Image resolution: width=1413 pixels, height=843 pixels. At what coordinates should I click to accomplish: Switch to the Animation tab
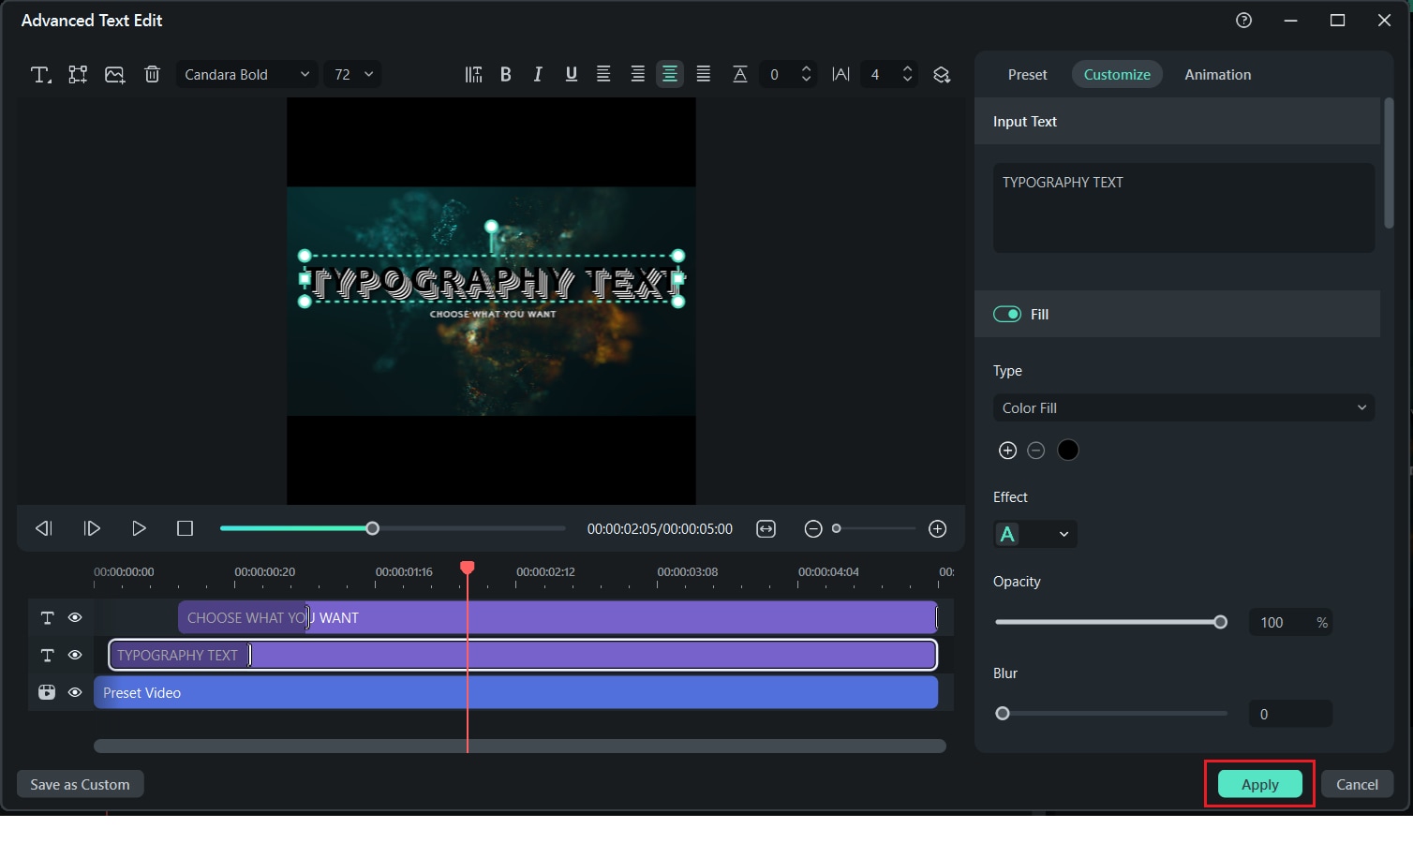coord(1217,75)
